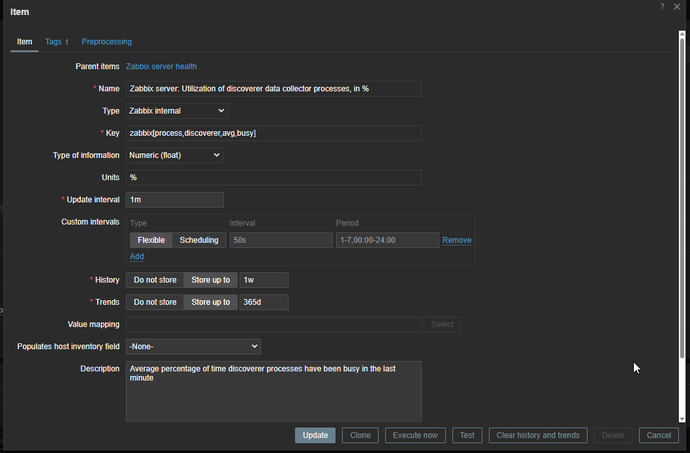Open Populates host inventory field dropdown

[193, 347]
